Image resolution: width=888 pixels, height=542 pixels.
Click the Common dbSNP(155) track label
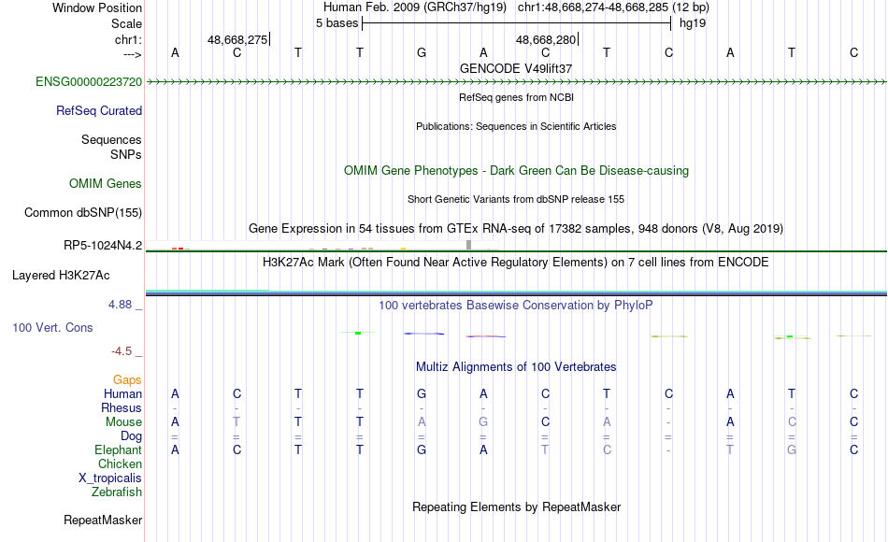(x=82, y=213)
